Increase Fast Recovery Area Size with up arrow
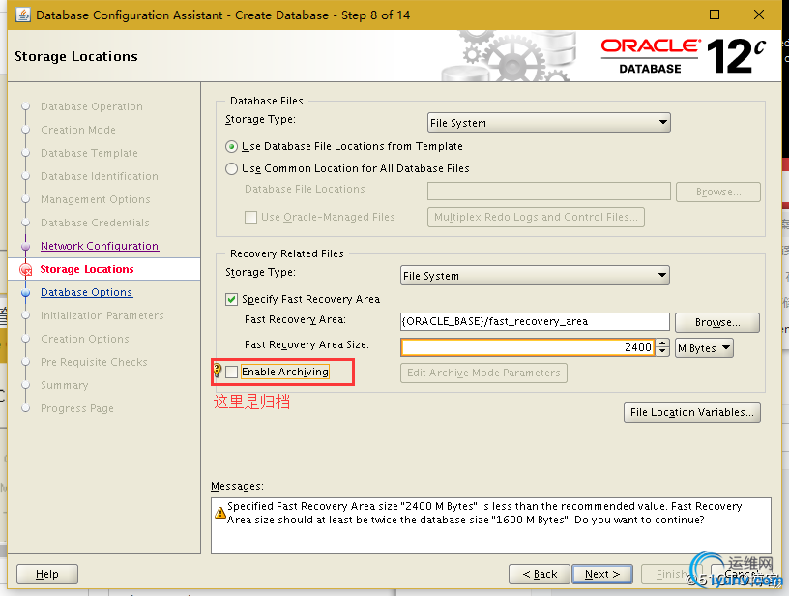789x596 pixels. tap(662, 343)
